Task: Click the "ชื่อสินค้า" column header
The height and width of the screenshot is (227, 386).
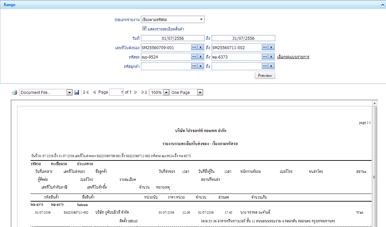Action: pyautogui.click(x=88, y=197)
